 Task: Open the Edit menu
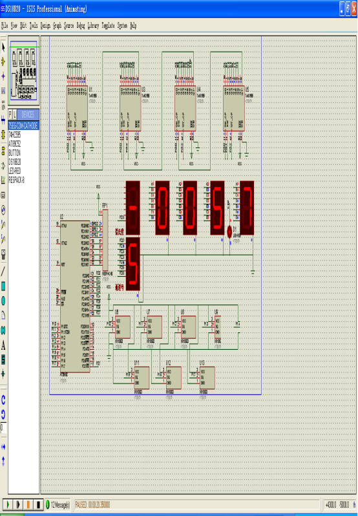click(x=23, y=26)
